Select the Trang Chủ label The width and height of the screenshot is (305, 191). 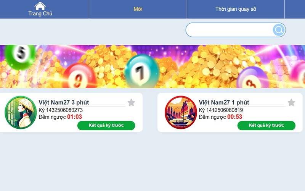(x=40, y=13)
